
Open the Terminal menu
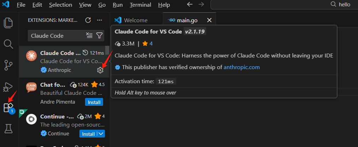tap(141, 5)
